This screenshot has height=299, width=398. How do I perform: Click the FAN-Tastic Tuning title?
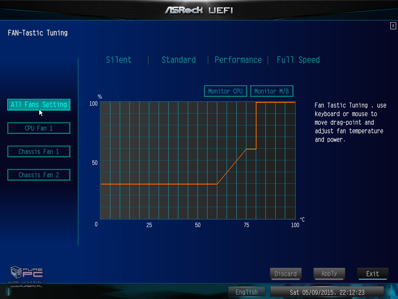38,33
